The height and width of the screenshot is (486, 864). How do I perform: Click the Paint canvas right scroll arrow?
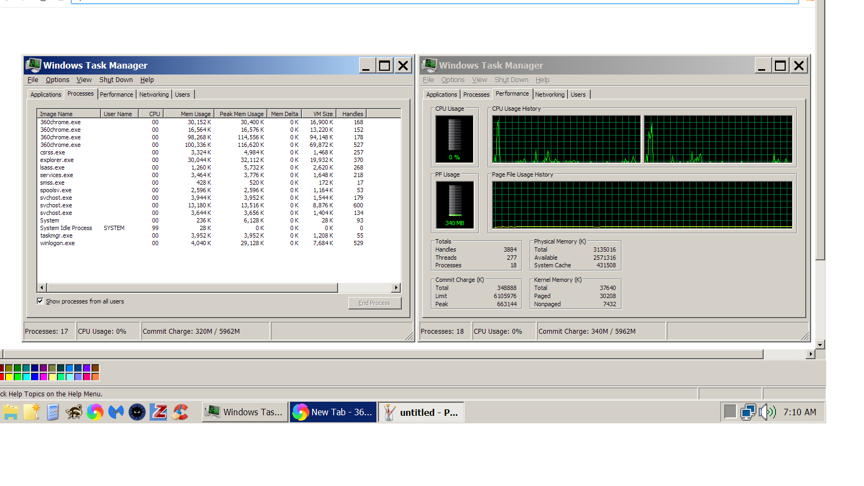coord(811,354)
